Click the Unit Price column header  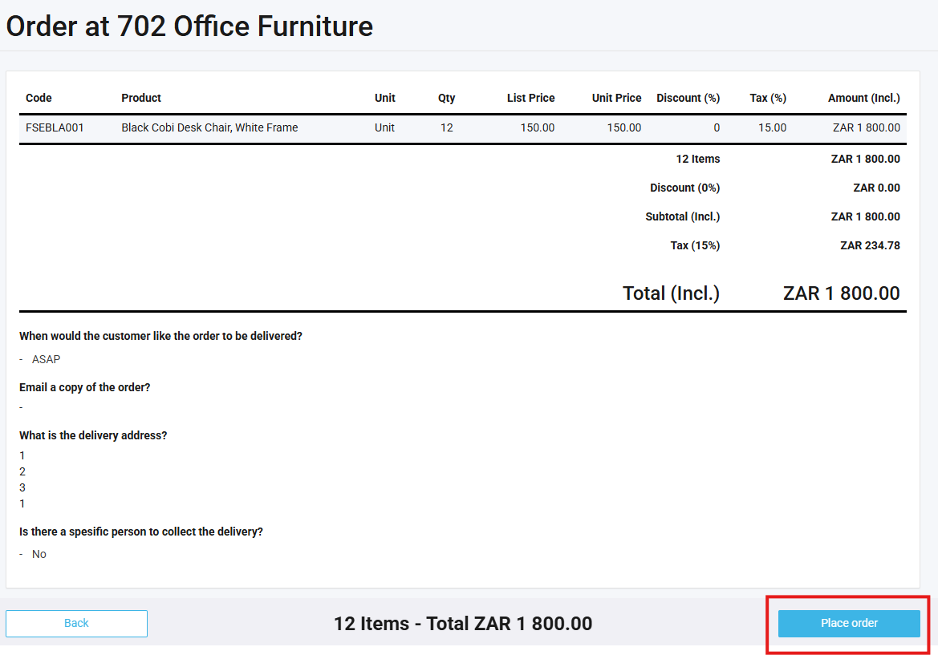tap(616, 98)
